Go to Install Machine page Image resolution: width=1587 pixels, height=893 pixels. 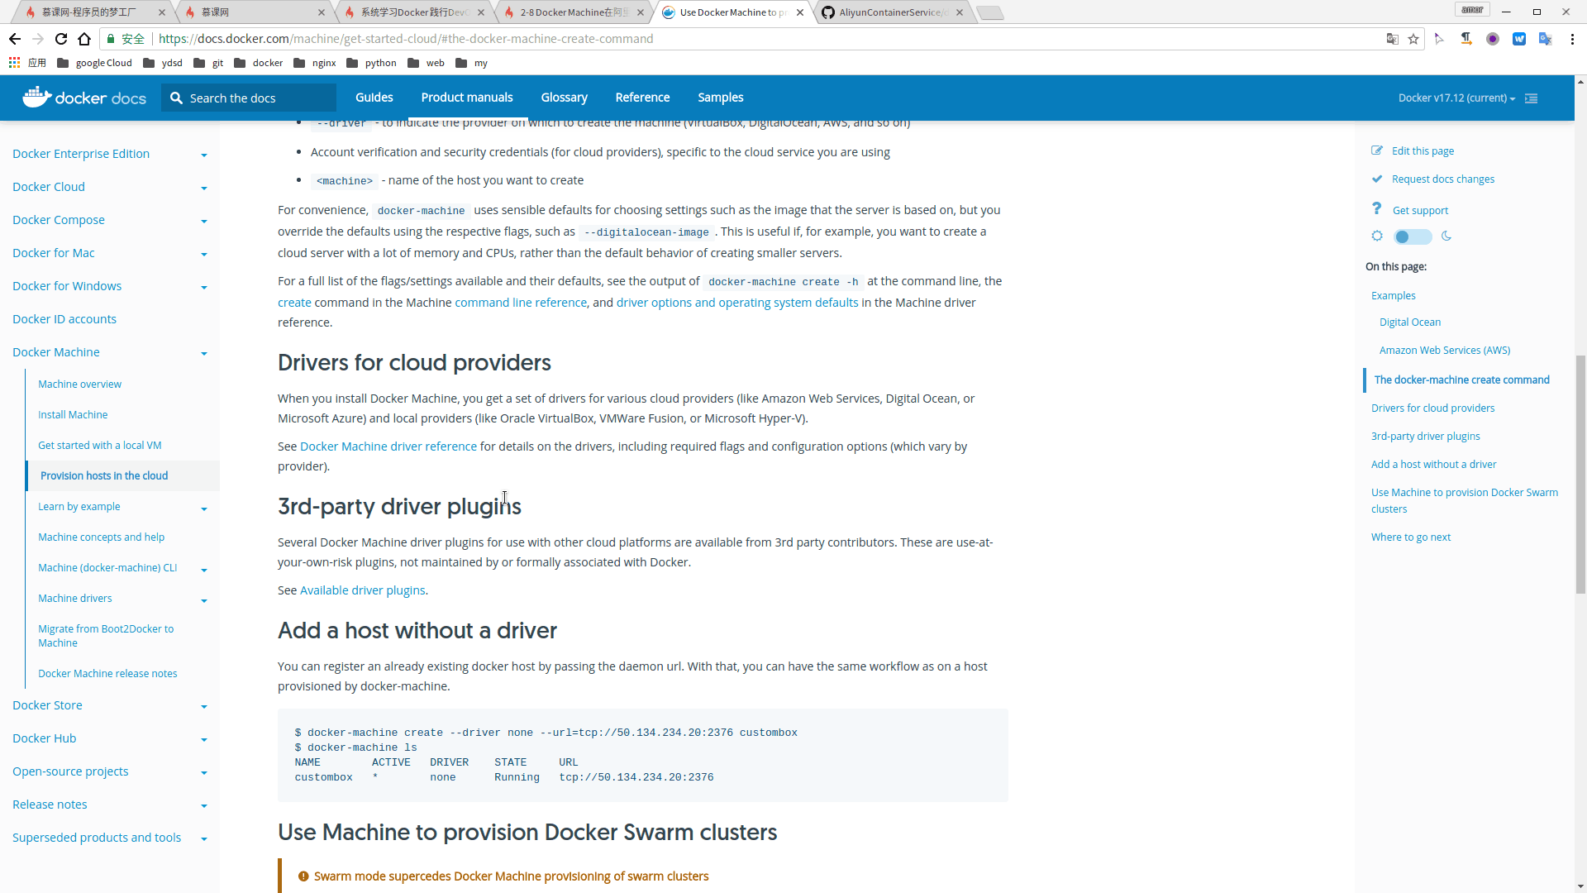[x=73, y=415]
